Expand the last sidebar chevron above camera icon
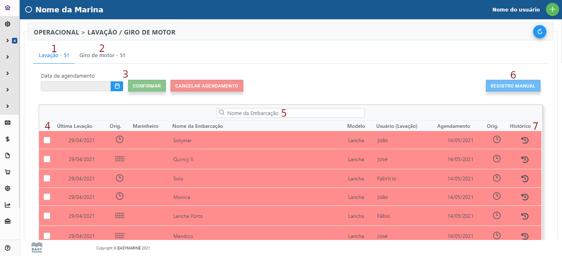The image size is (562, 256). (7, 106)
